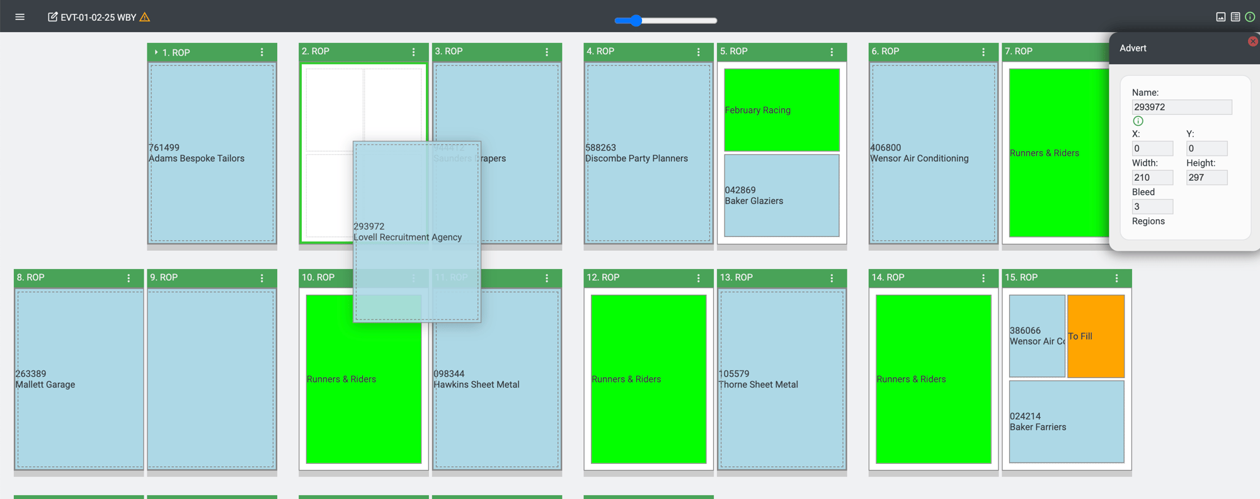Open options menu for page 13. ROP
The height and width of the screenshot is (499, 1260).
832,278
